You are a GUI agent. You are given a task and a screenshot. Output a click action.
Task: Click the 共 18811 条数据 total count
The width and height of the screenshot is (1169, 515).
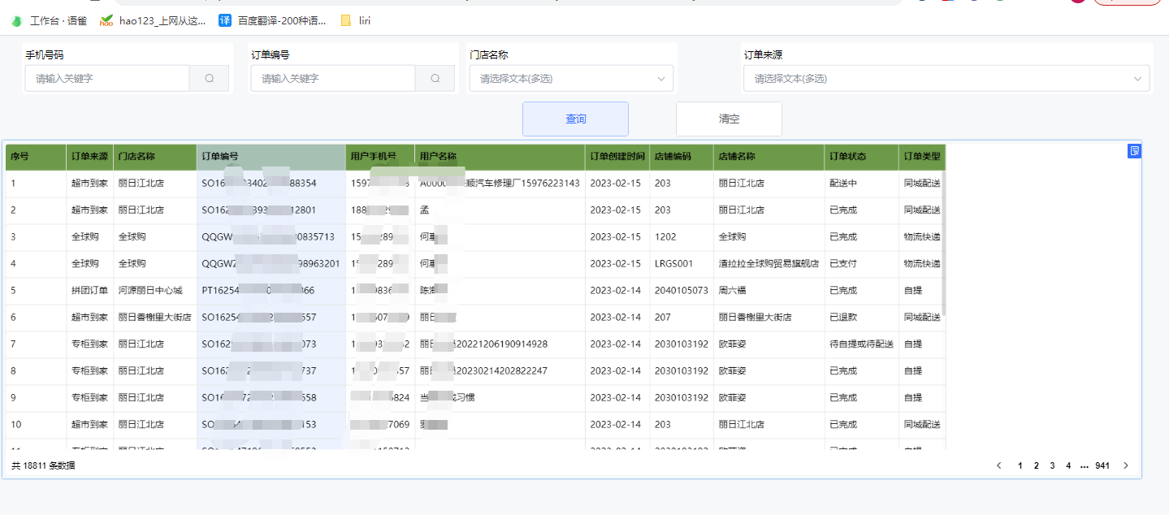point(43,465)
